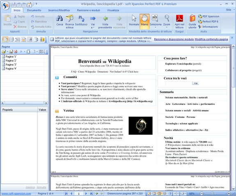Select Pagina '4' in pages list

[x=9, y=69]
